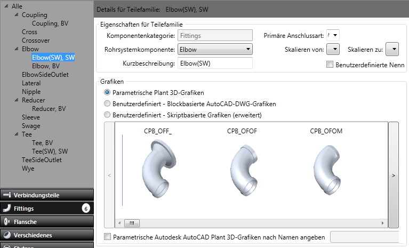Open the Skalieren zu dropdown
Viewport: 409px width, 248px height.
(x=392, y=49)
